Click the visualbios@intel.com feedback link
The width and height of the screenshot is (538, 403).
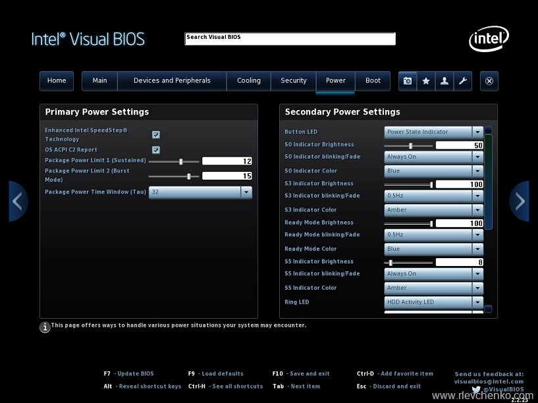point(489,381)
